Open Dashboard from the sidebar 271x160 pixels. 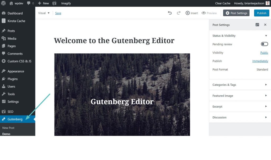tap(17, 13)
